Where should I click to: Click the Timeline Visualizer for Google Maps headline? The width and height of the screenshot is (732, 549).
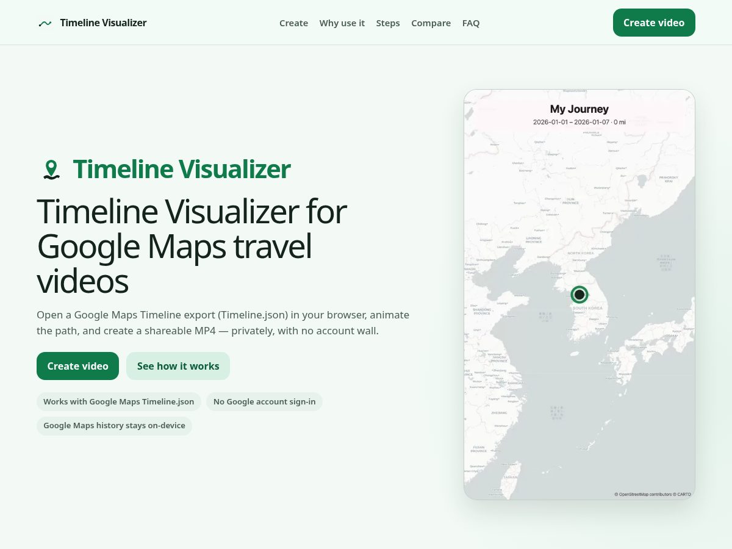(x=192, y=246)
